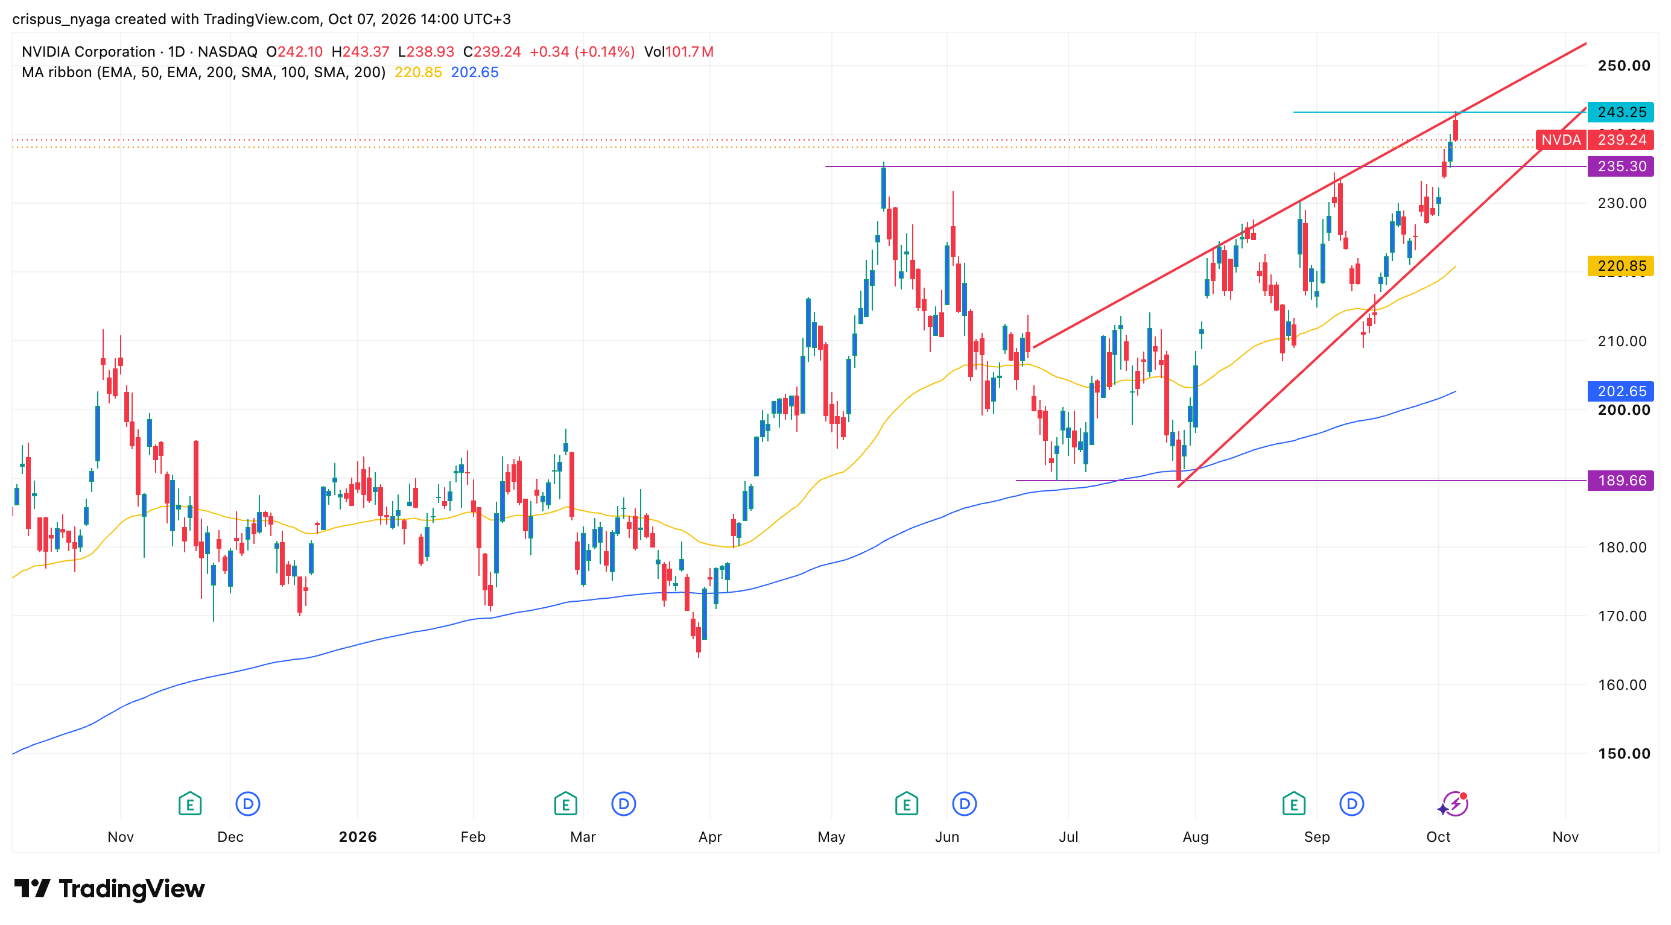Click the 189.66 purple support label
Viewport: 1671px width, 925px height.
[1620, 481]
